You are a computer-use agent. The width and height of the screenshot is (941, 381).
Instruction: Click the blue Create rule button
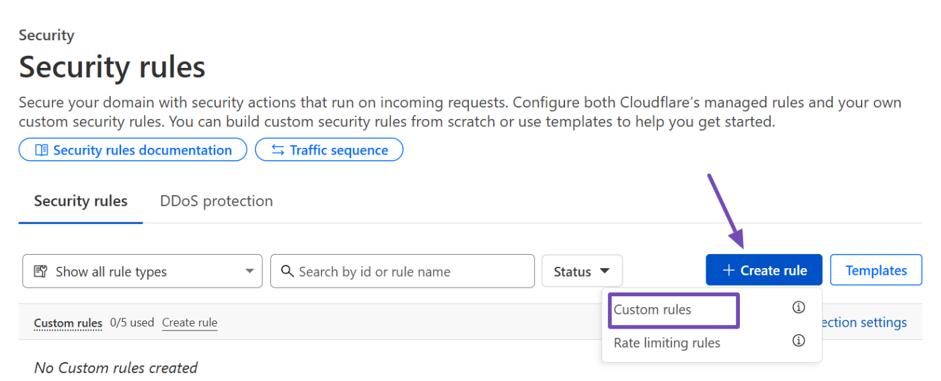click(764, 270)
